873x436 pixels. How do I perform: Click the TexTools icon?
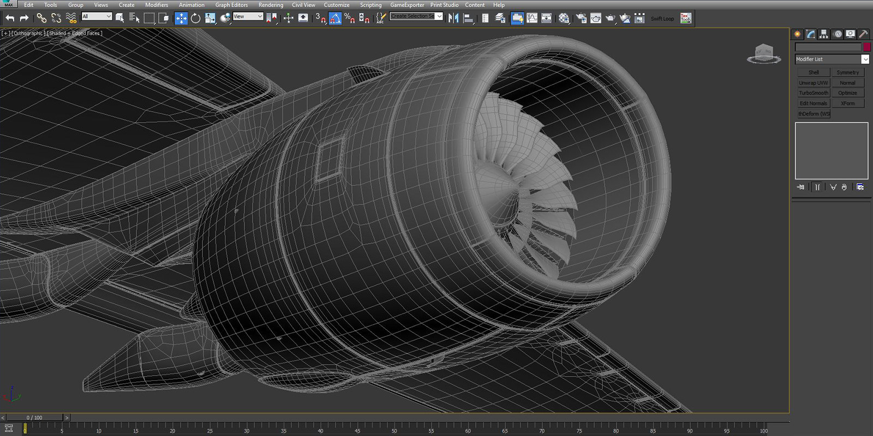[686, 19]
